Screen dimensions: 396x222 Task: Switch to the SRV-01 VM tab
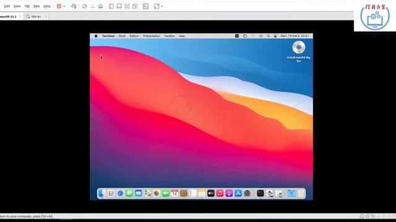[x=37, y=17]
